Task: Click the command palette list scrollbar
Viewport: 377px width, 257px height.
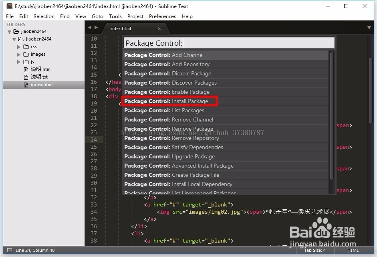Action: (332, 115)
